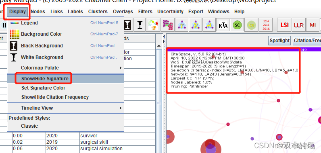Open the Links menu
The width and height of the screenshot is (321, 153).
tap(56, 12)
